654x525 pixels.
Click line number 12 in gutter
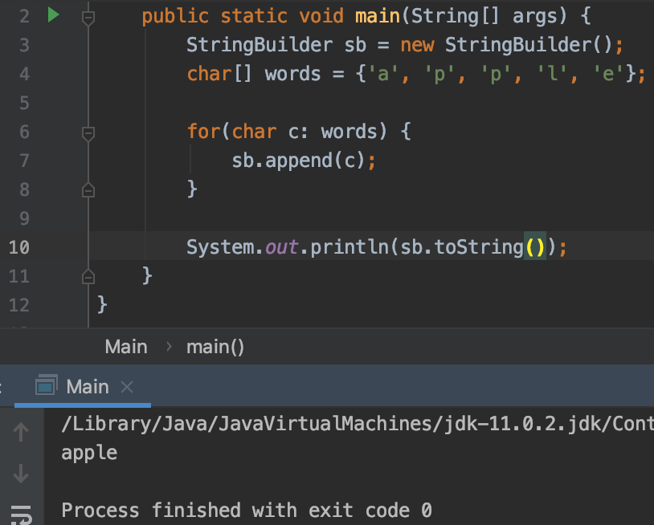tap(19, 305)
